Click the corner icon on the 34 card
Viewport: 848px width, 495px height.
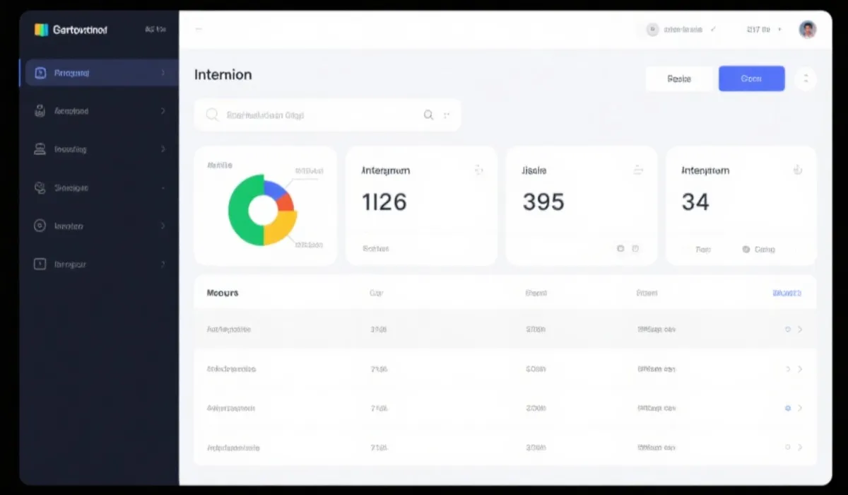(x=798, y=170)
